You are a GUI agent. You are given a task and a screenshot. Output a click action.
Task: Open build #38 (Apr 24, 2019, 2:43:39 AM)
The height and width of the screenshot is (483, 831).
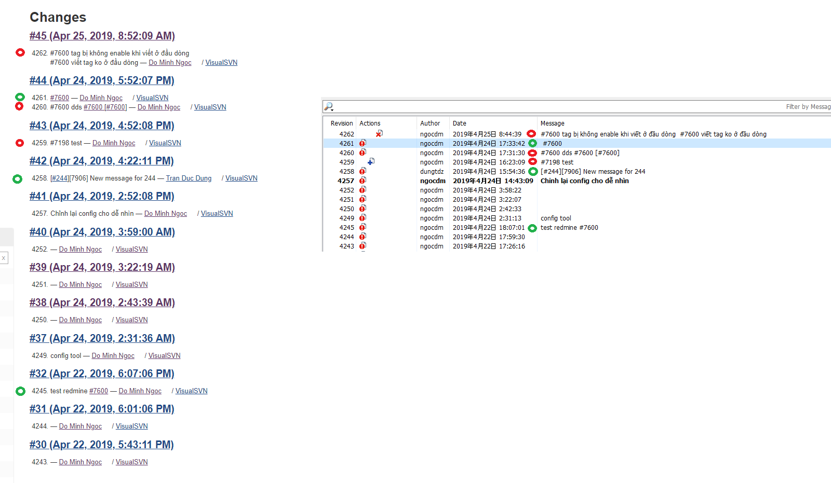click(x=102, y=302)
